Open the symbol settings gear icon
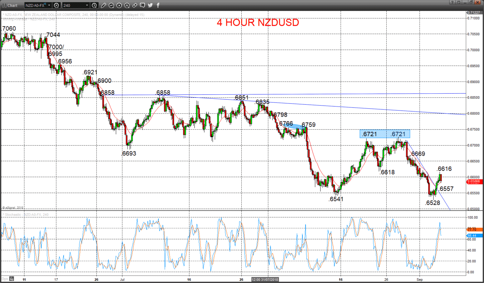Viewport: 484px width, 283px height. pos(56,5)
